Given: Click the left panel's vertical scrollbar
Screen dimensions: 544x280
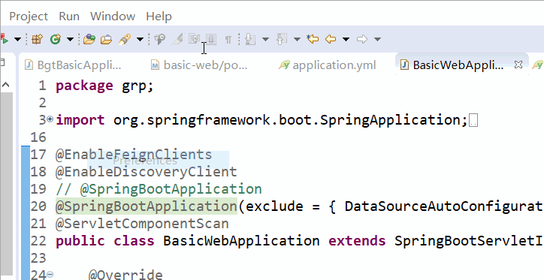Looking at the screenshot, I should [6, 184].
